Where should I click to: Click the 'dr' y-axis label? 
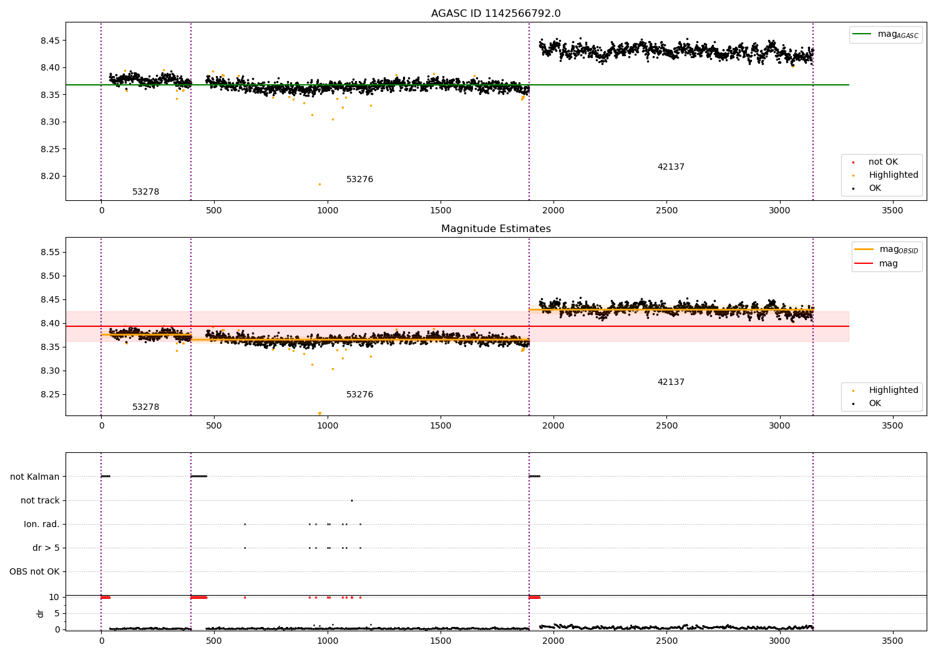tap(41, 613)
